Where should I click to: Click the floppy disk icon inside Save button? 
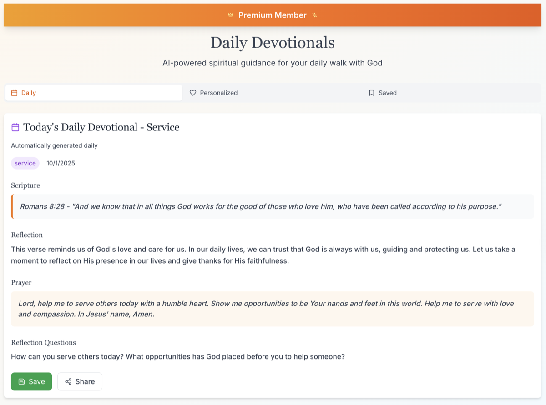(x=22, y=381)
